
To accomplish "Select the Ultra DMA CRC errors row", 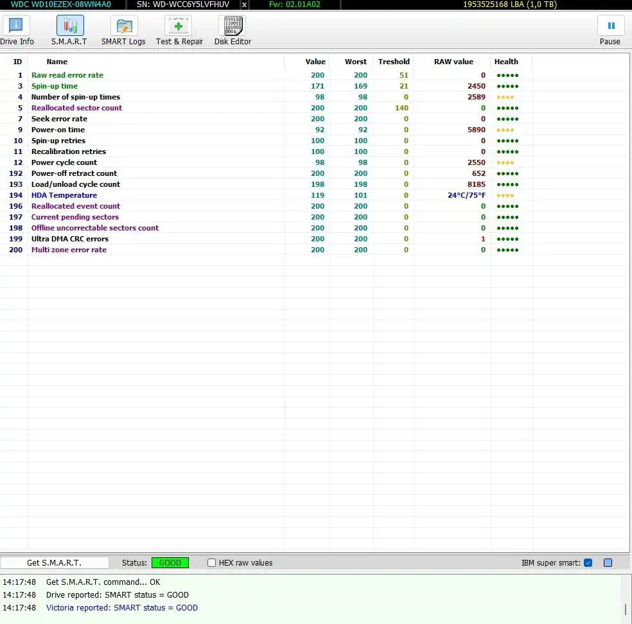I will tap(70, 239).
